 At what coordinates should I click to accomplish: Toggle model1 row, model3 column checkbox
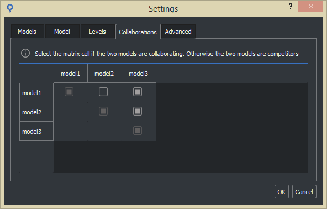click(x=138, y=92)
